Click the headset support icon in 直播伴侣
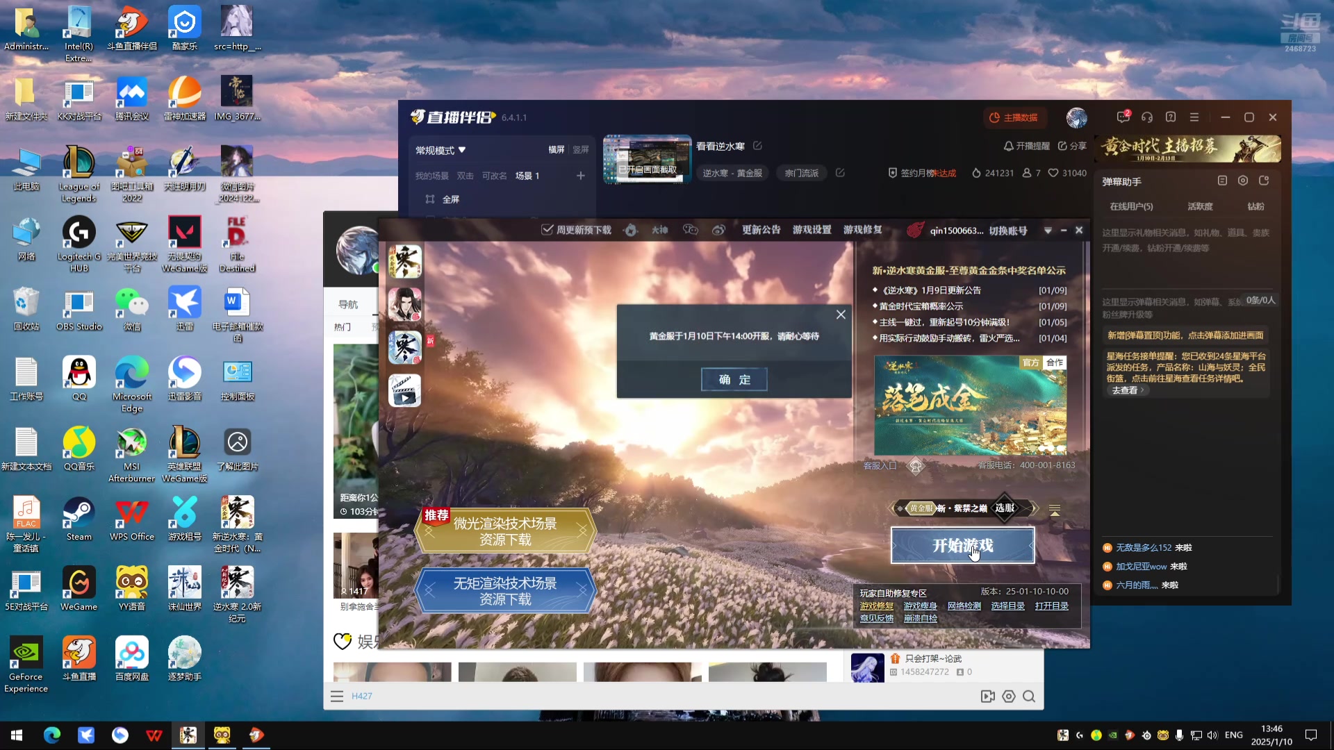 (1147, 117)
